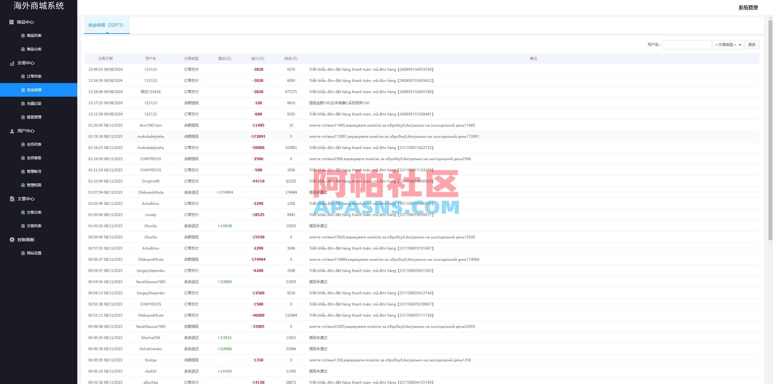Open 文章分类 in the sidebar
773x384 pixels.
point(34,212)
